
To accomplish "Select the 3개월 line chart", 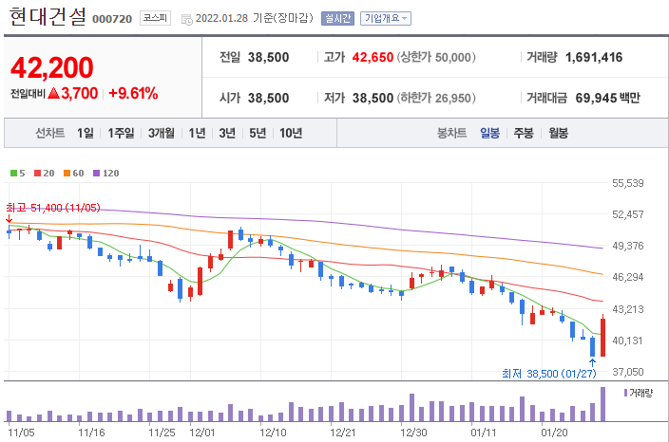I will 162,134.
